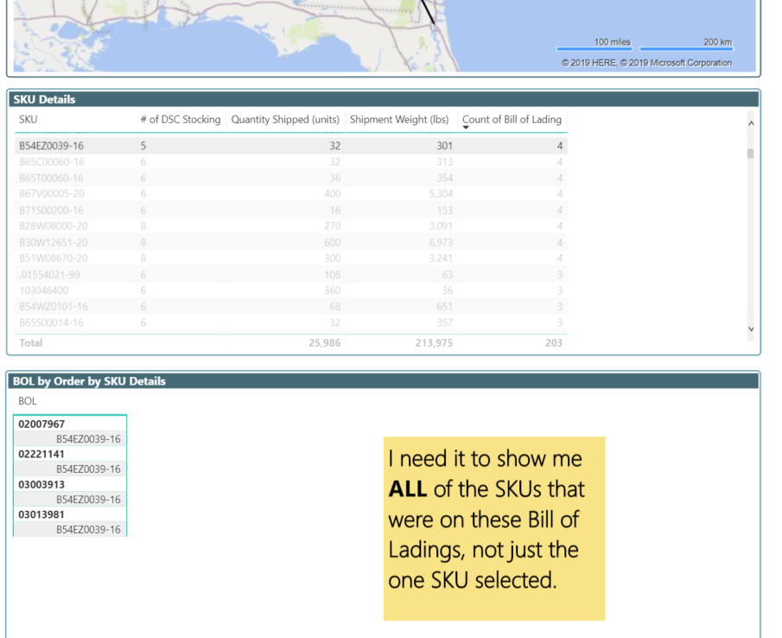This screenshot has width=782, height=638.
Task: Click shipment weight value 5,304
Action: click(441, 194)
